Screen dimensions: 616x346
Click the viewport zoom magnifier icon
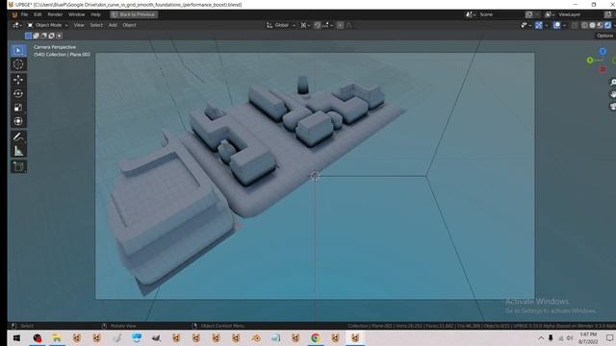(613, 82)
